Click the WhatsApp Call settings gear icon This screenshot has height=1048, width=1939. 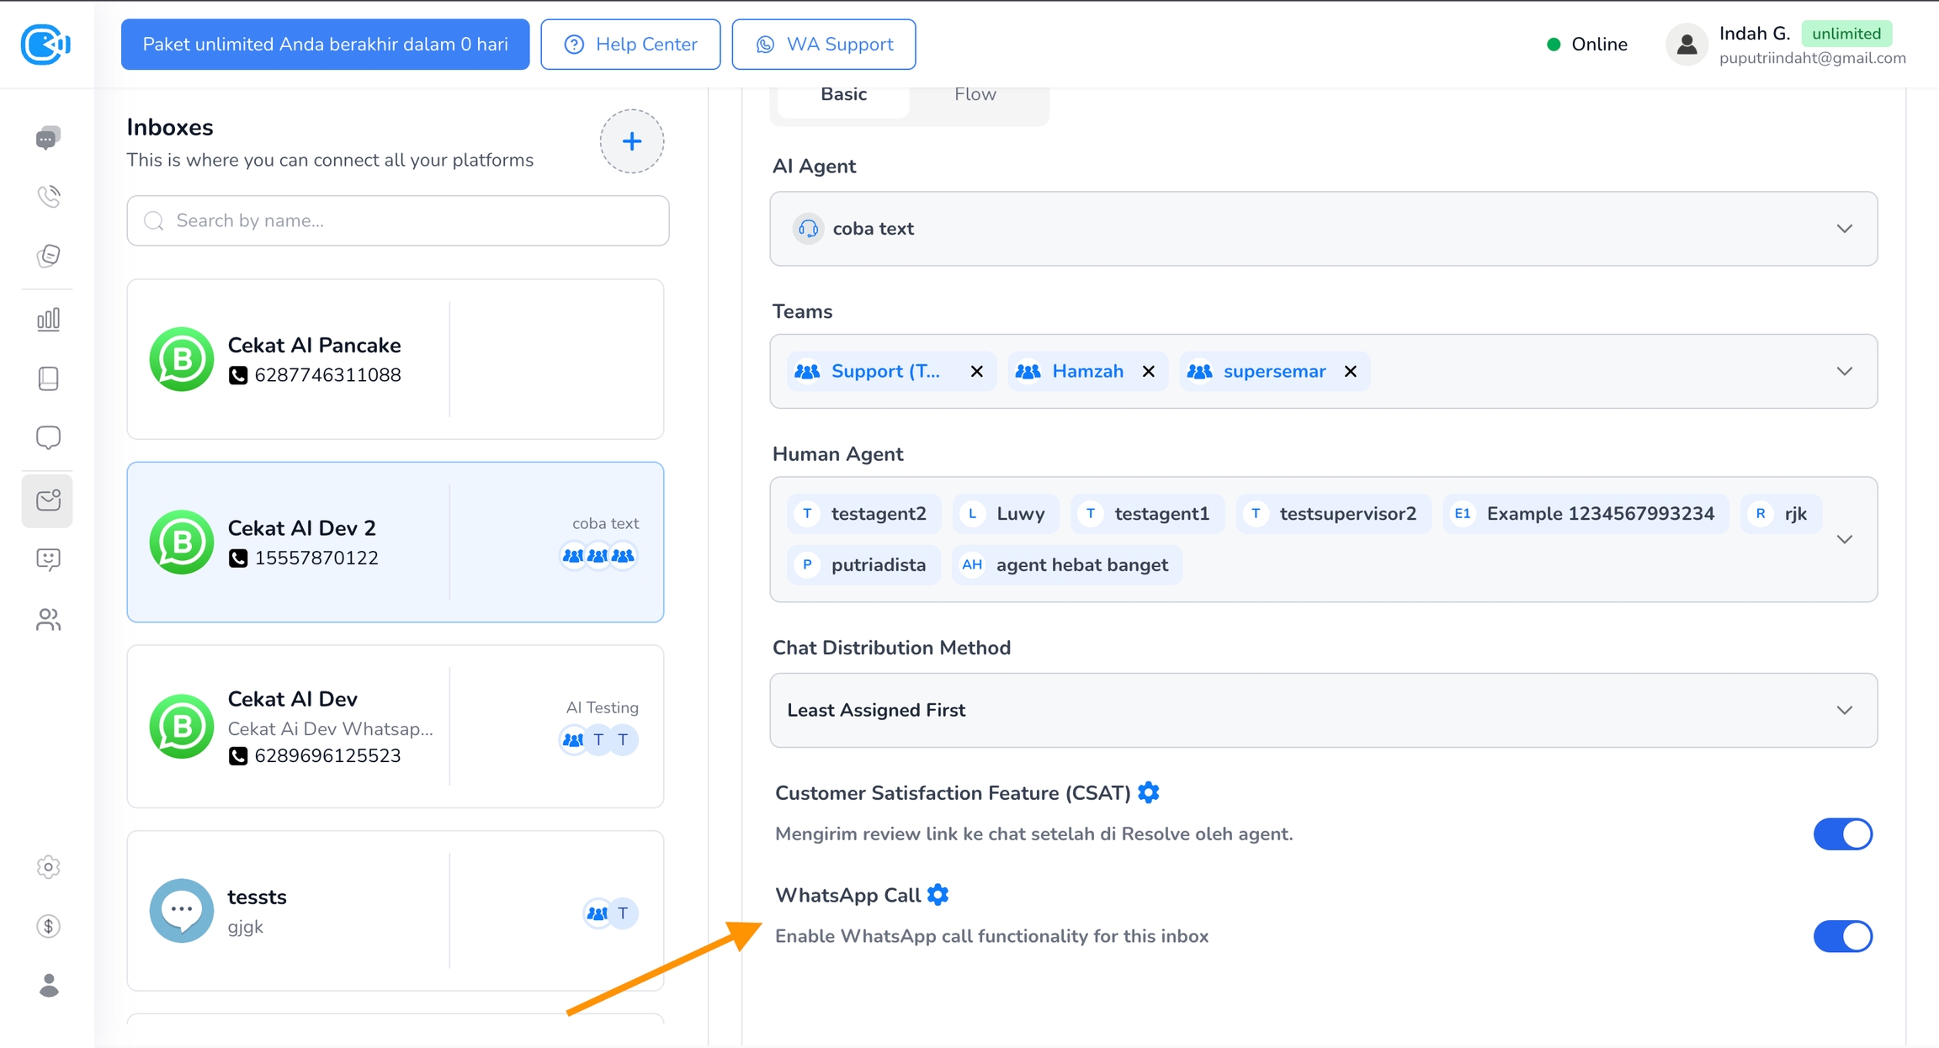click(938, 895)
